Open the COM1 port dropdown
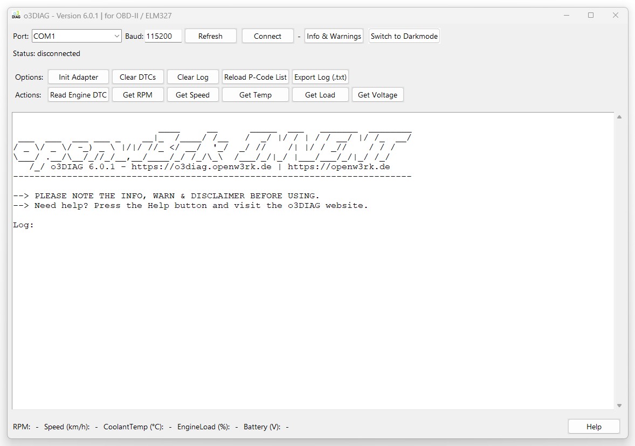635x446 pixels. click(x=77, y=36)
